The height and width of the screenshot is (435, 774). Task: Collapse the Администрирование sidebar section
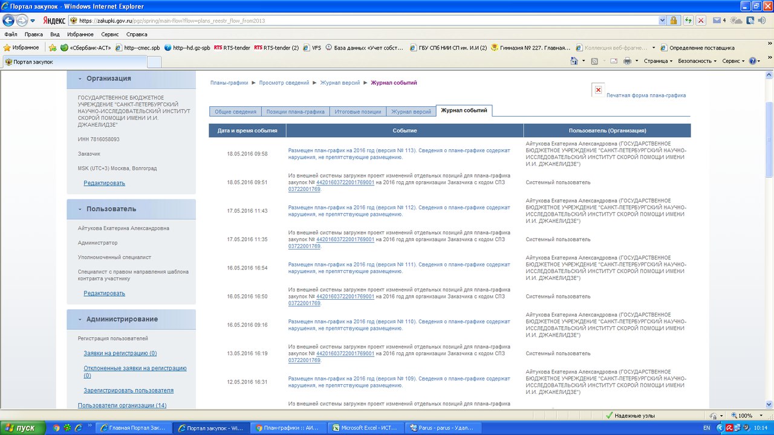tap(80, 319)
